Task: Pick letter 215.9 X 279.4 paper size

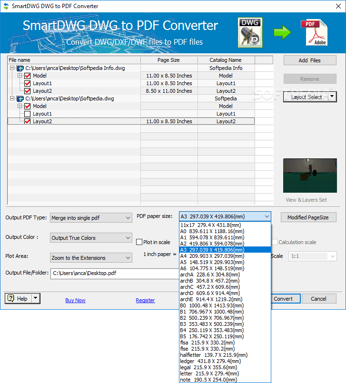Action: (225, 373)
